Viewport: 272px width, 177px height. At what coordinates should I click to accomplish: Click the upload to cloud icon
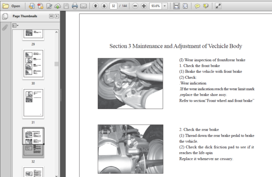coord(58,6)
